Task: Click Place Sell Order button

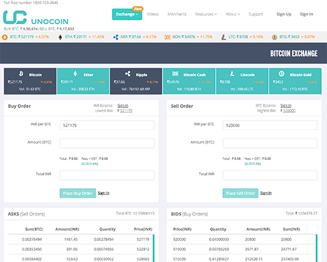Action: [241, 193]
